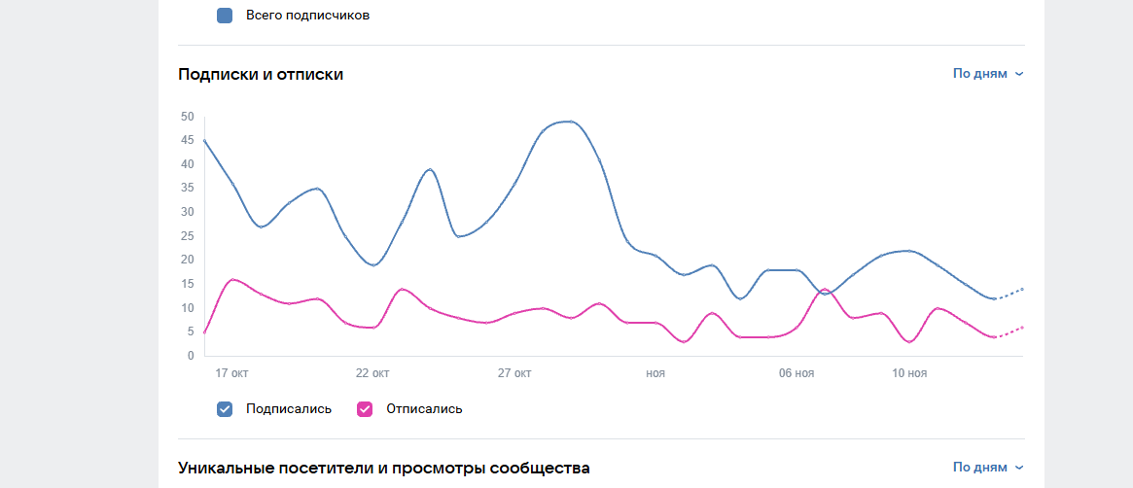Click pink line peak crossing the blue line
This screenshot has width=1133, height=488.
click(x=825, y=290)
